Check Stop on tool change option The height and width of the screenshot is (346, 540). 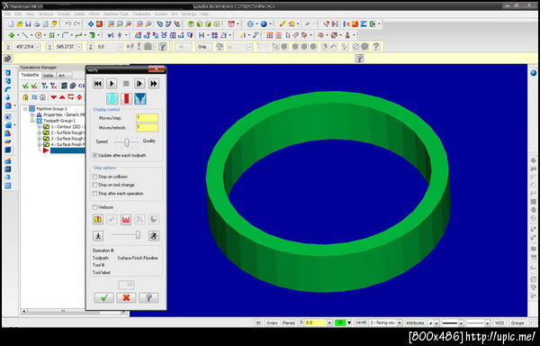(94, 185)
